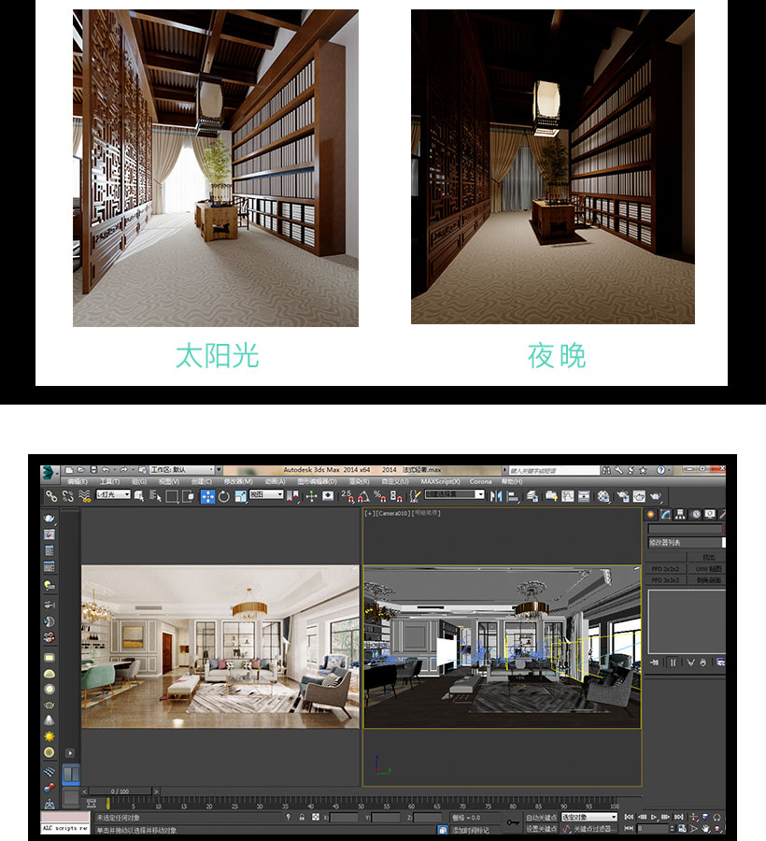Open the Mirror tool in toolbar

(x=496, y=495)
